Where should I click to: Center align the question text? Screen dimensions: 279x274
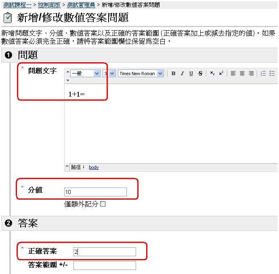coord(242,74)
